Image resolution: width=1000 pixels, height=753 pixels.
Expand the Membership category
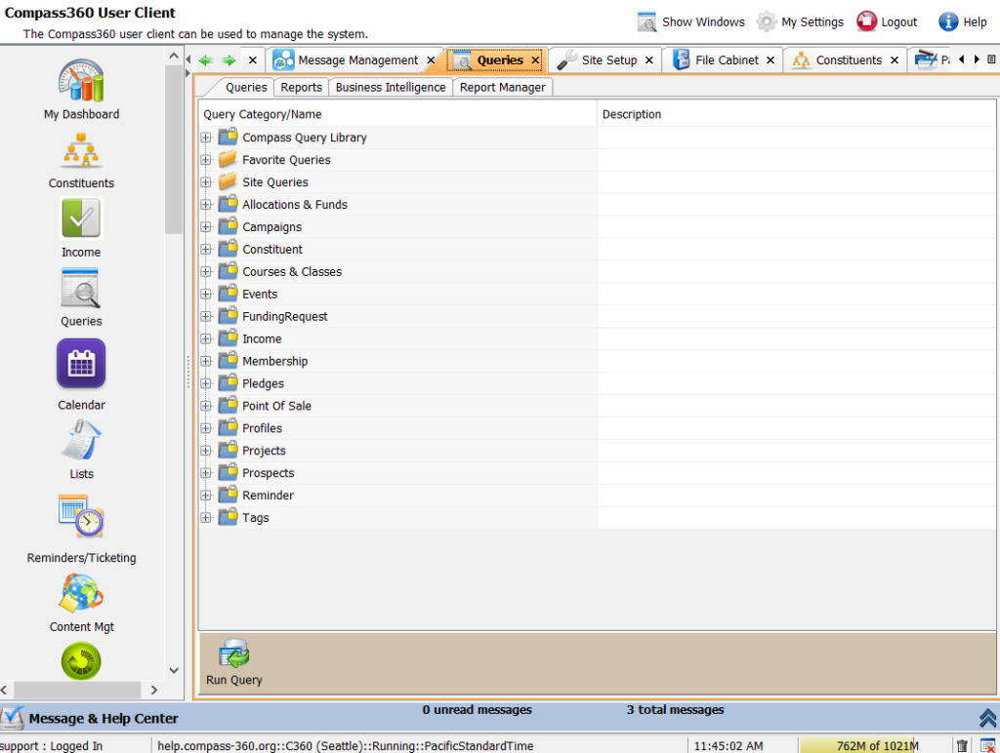pos(206,361)
